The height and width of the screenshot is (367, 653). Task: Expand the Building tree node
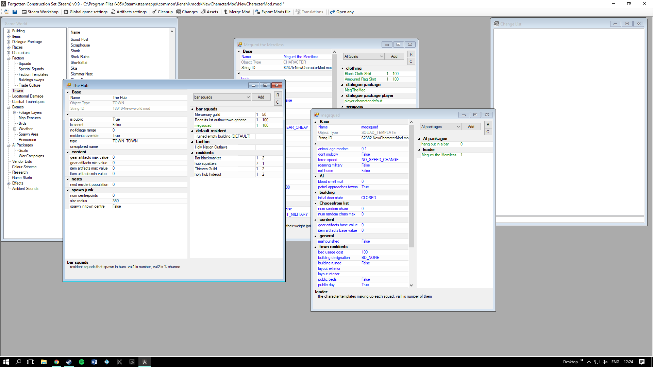9,31
